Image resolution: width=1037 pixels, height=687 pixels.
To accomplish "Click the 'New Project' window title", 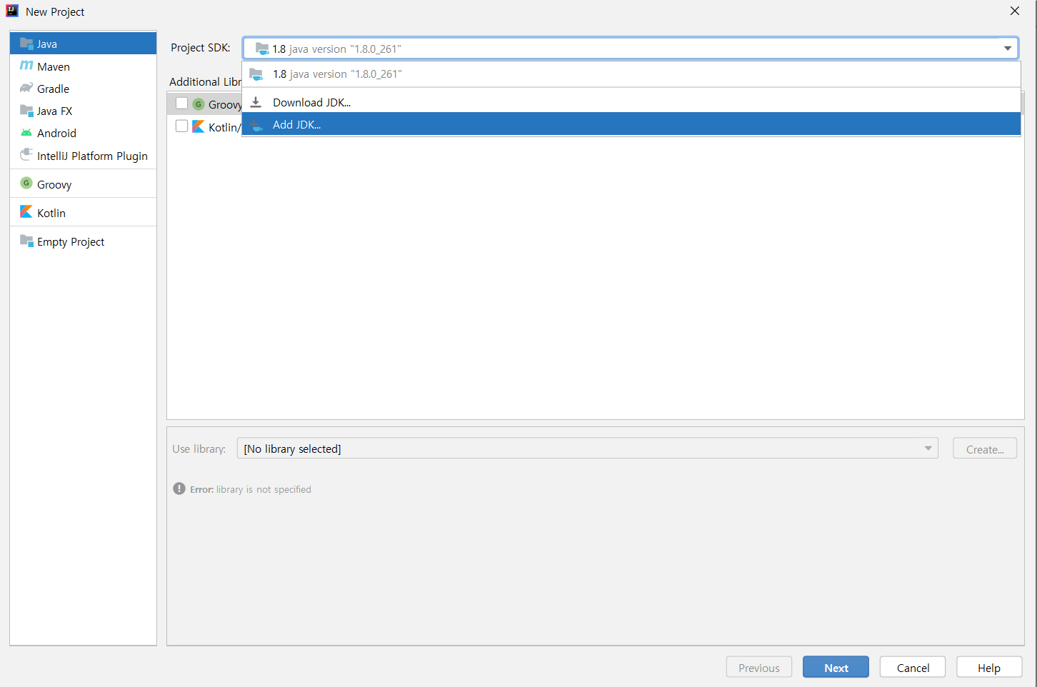I will [x=55, y=11].
